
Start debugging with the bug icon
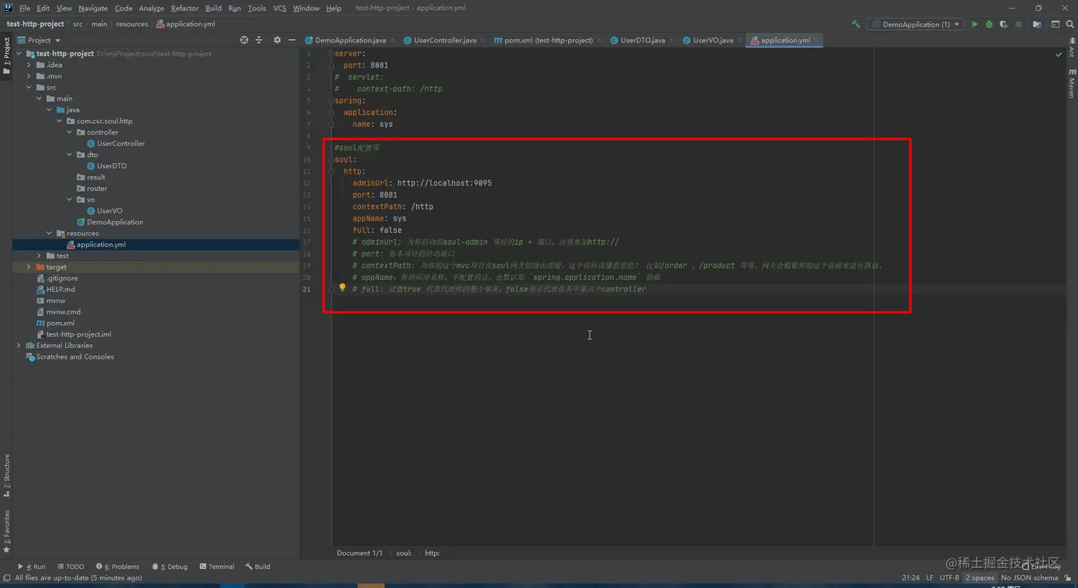tap(989, 24)
